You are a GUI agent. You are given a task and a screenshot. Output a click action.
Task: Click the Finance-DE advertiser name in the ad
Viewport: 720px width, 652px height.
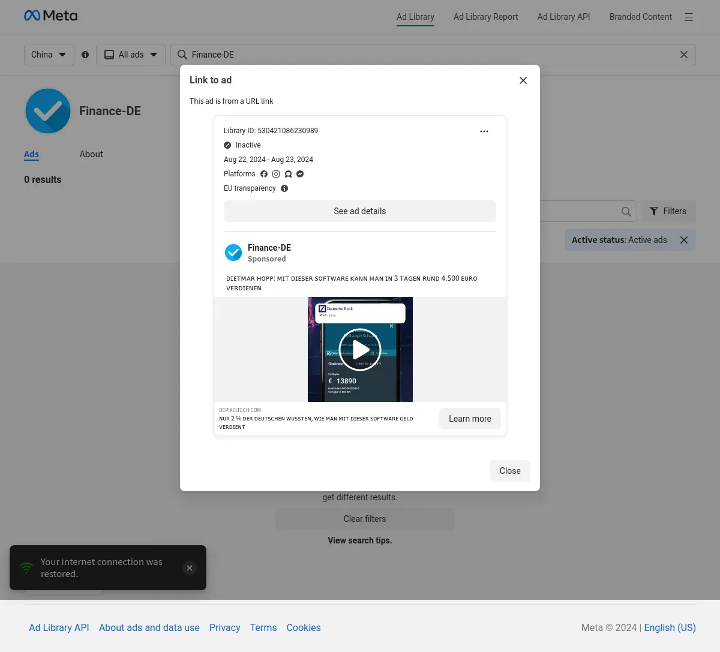[x=269, y=248]
